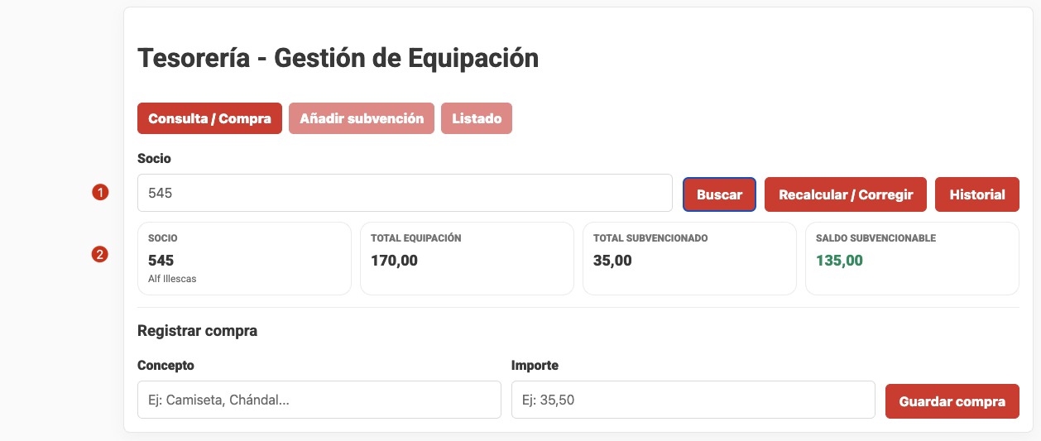Focus the Concepto input field

pos(319,400)
